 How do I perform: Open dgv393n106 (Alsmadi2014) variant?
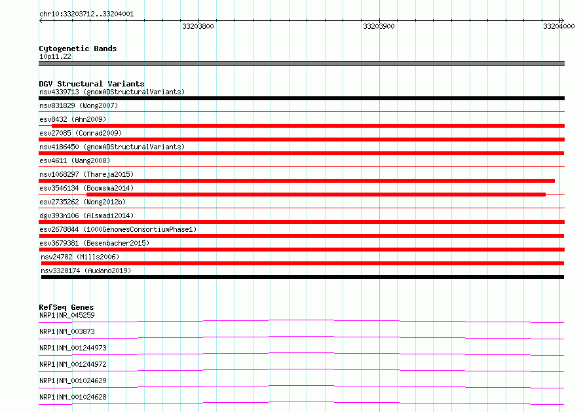86,215
